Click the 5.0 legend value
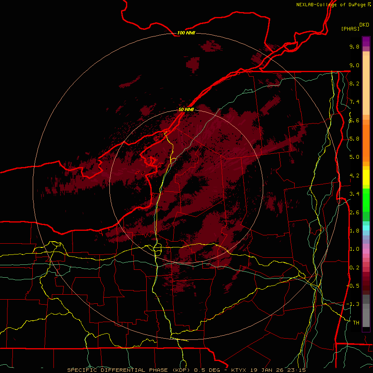 [354, 157]
